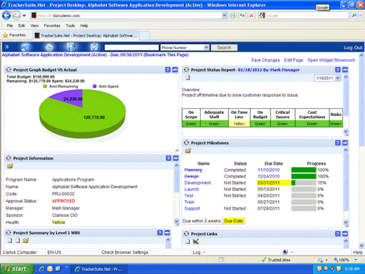This screenshot has height=274, width=365.
Task: Expand the navigation double-arrow in toolbar
Action: click(7, 47)
